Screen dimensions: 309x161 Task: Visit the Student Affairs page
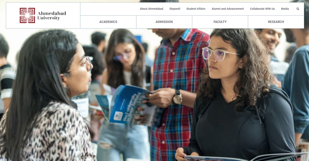point(196,9)
